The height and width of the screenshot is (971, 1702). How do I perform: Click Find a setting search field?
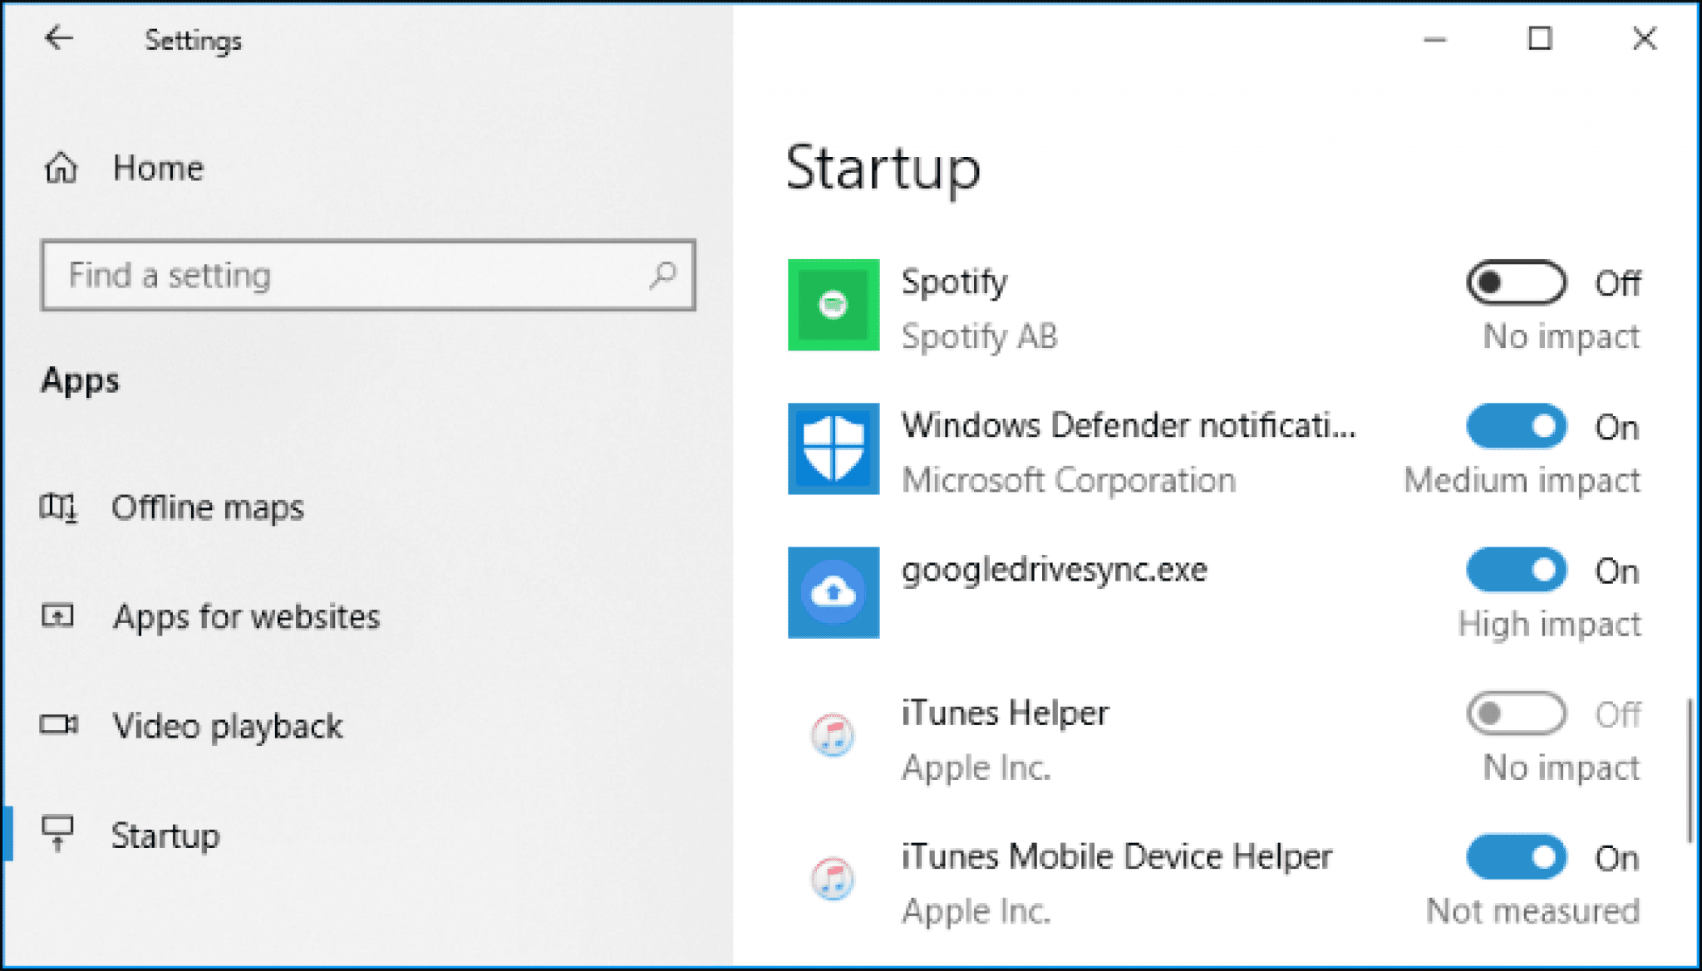pyautogui.click(x=366, y=275)
